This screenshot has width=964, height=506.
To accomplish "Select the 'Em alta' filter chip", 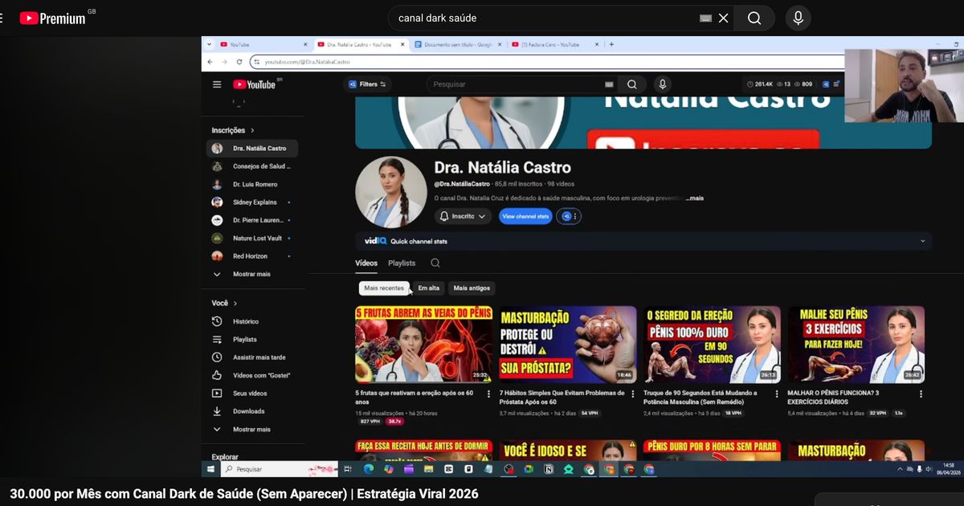I will point(429,288).
